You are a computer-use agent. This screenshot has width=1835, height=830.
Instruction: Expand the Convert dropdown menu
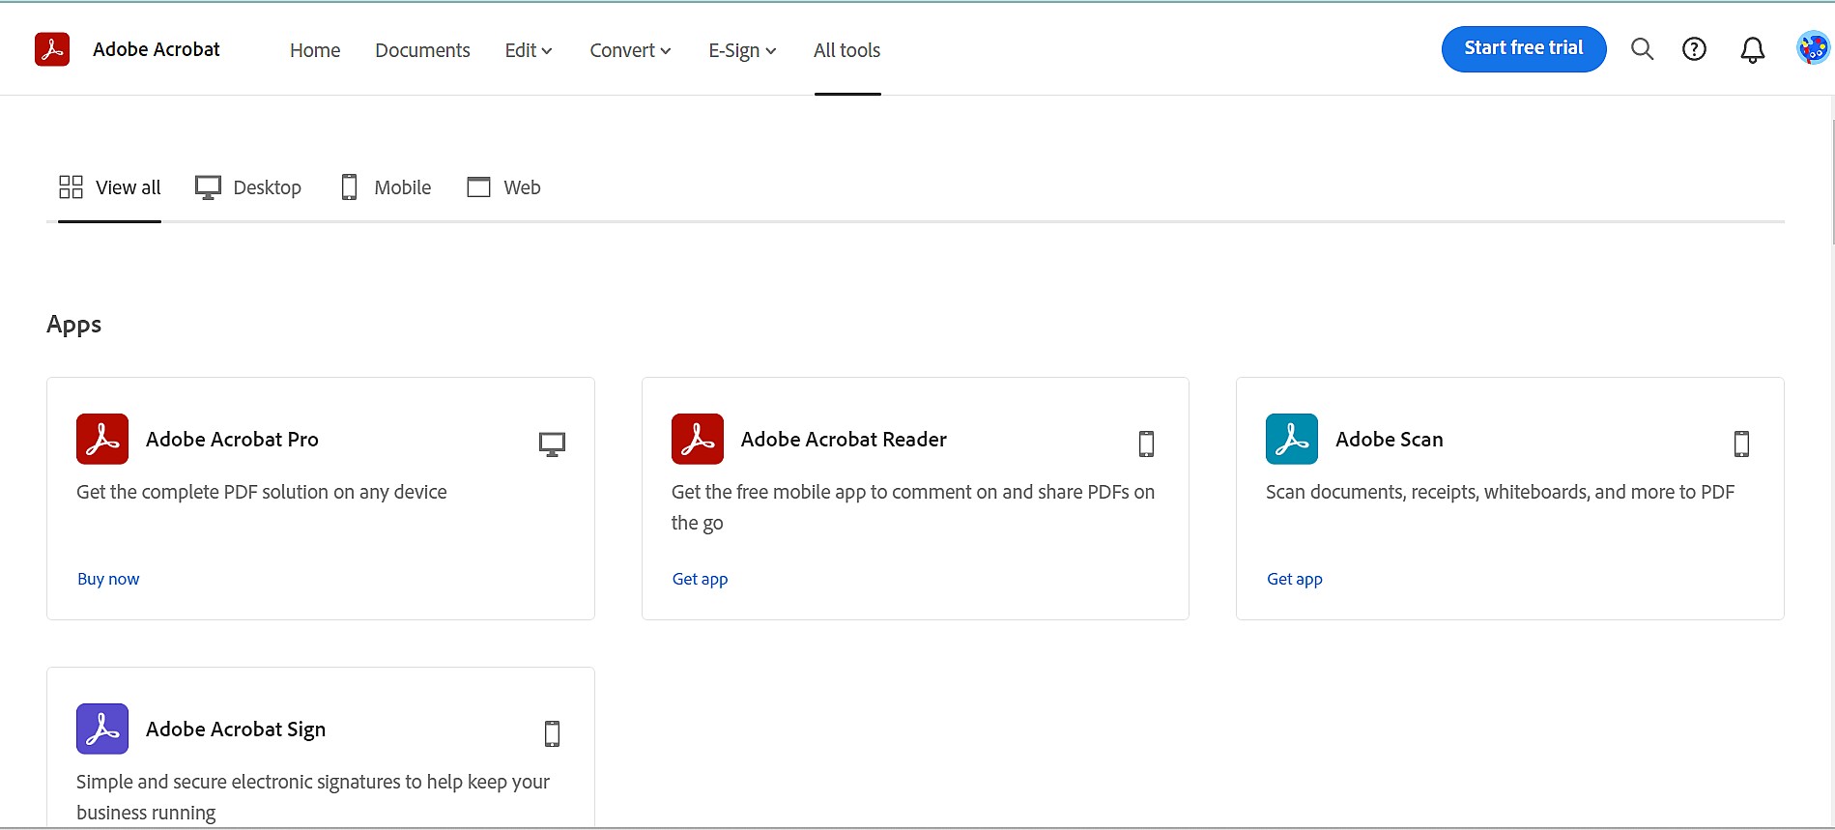pyautogui.click(x=630, y=50)
